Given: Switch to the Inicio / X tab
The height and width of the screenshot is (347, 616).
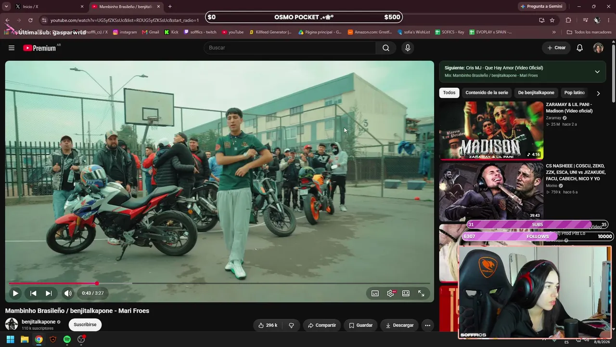Looking at the screenshot, I should point(48,7).
